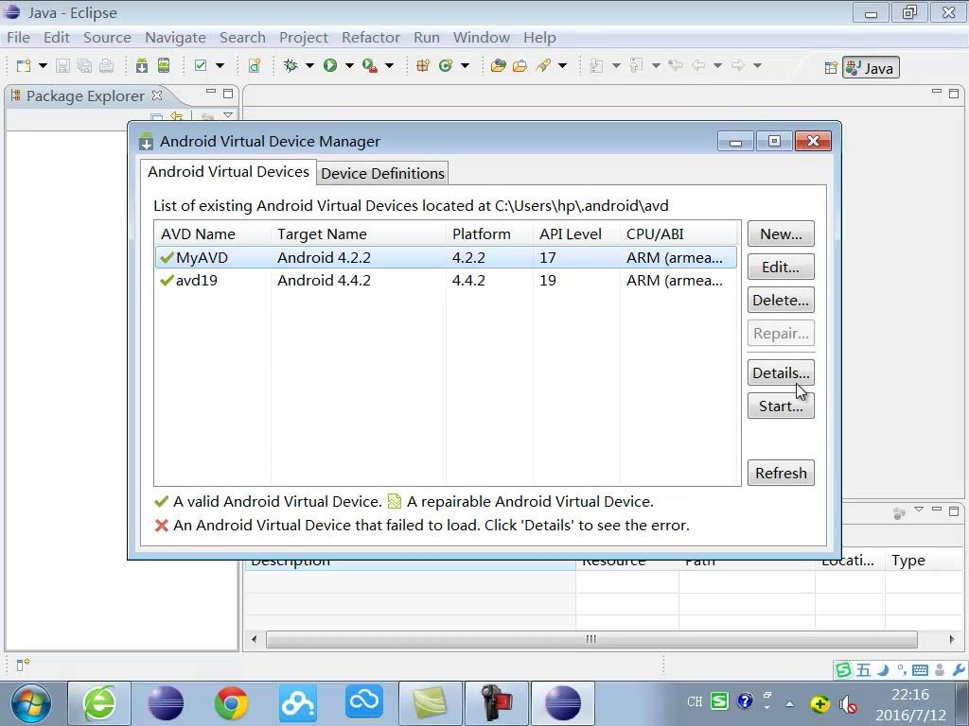
Task: Open the Window menu
Action: pos(482,38)
